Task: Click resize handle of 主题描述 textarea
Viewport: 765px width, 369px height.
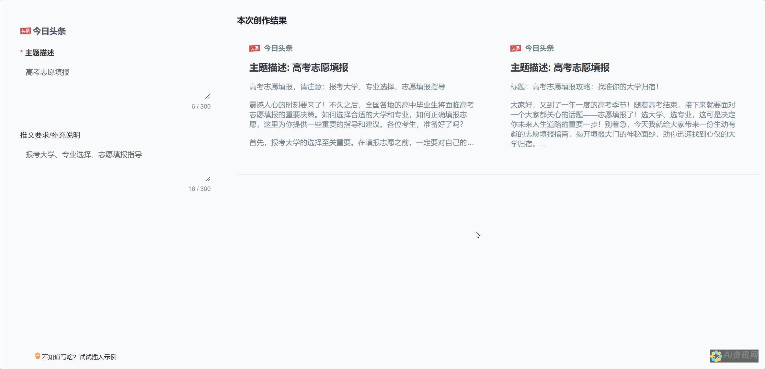Action: [x=208, y=97]
